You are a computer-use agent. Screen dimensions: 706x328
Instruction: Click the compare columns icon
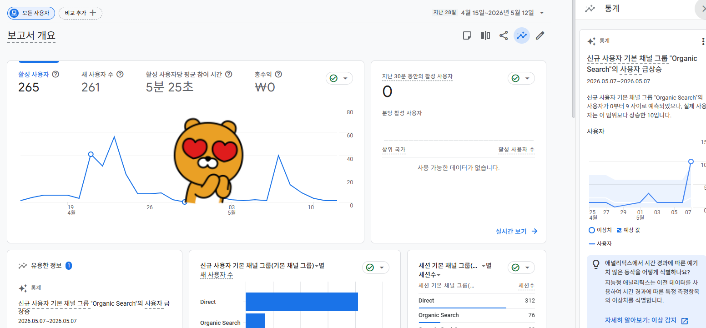pos(485,35)
